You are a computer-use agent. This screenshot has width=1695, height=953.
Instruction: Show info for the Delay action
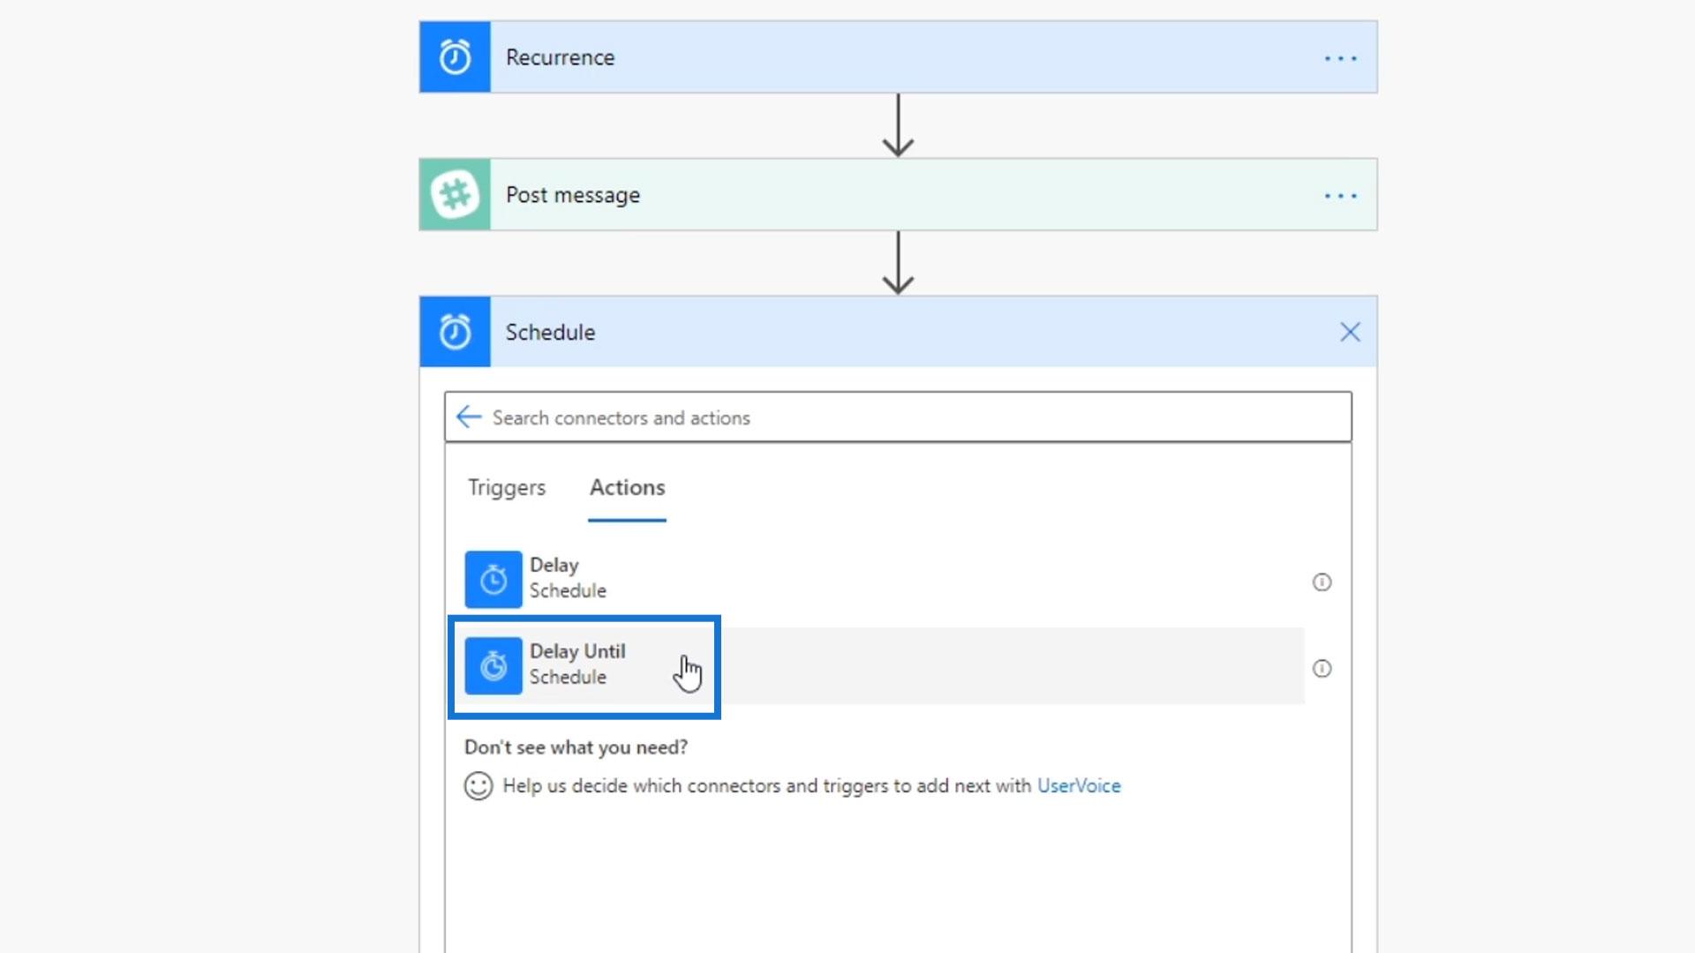coord(1322,582)
